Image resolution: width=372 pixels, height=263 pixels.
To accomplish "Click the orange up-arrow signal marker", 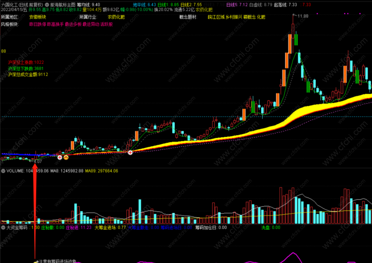I will coord(66,157).
